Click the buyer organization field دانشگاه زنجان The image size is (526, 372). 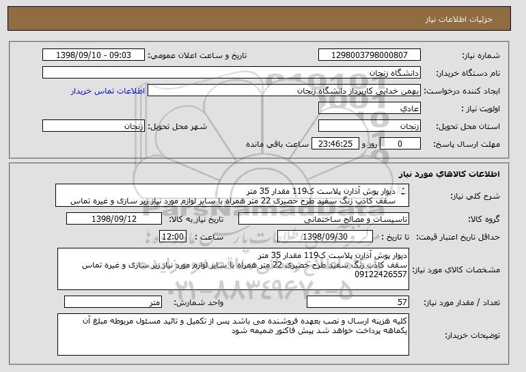point(232,73)
